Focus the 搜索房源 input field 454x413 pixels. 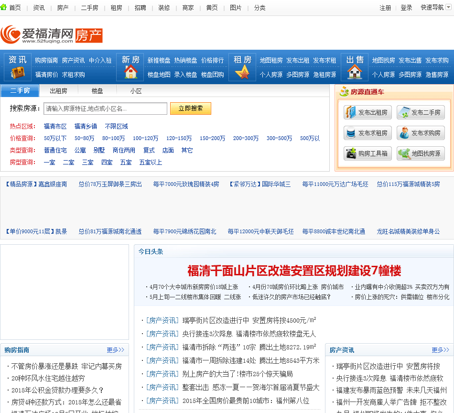pos(106,109)
